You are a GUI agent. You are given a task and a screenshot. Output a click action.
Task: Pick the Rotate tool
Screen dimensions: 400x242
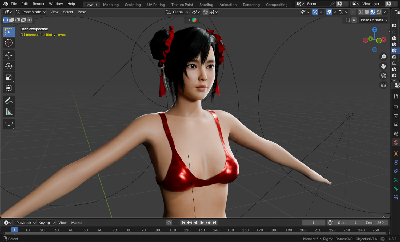pos(9,66)
